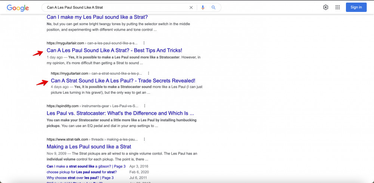Image resolution: width=374 pixels, height=183 pixels.
Task: Click the Sign in button
Action: (x=356, y=7)
